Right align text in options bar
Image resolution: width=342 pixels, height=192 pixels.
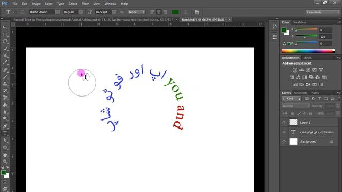[165, 12]
